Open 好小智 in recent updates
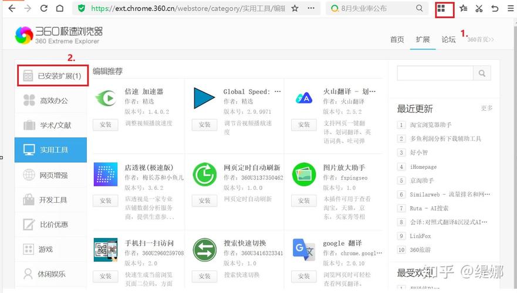Image resolution: width=517 pixels, height=293 pixels. (x=419, y=152)
